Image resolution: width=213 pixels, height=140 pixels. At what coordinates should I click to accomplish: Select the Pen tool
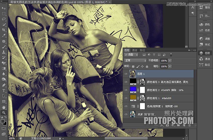pos(4,85)
